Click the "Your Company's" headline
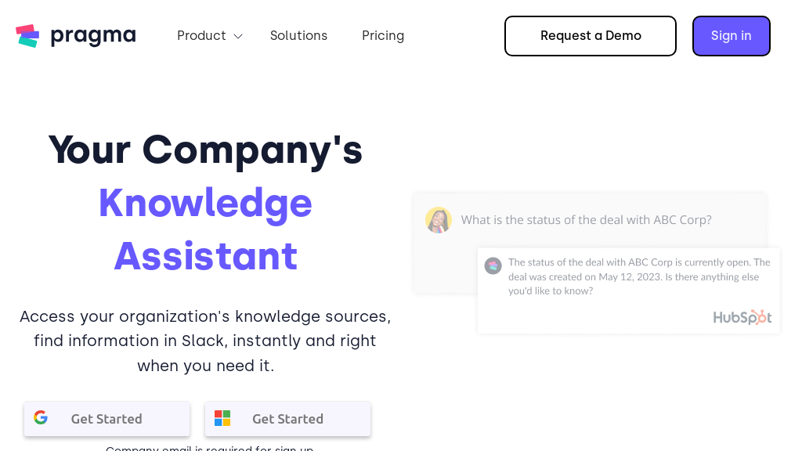This screenshot has width=802, height=451. tap(205, 149)
